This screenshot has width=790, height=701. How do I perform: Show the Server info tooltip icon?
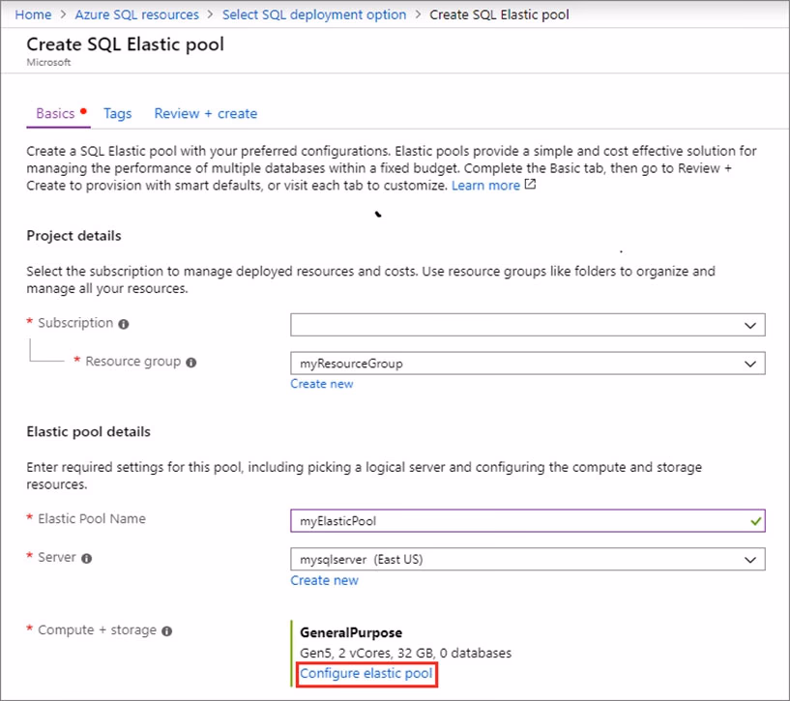tap(87, 558)
